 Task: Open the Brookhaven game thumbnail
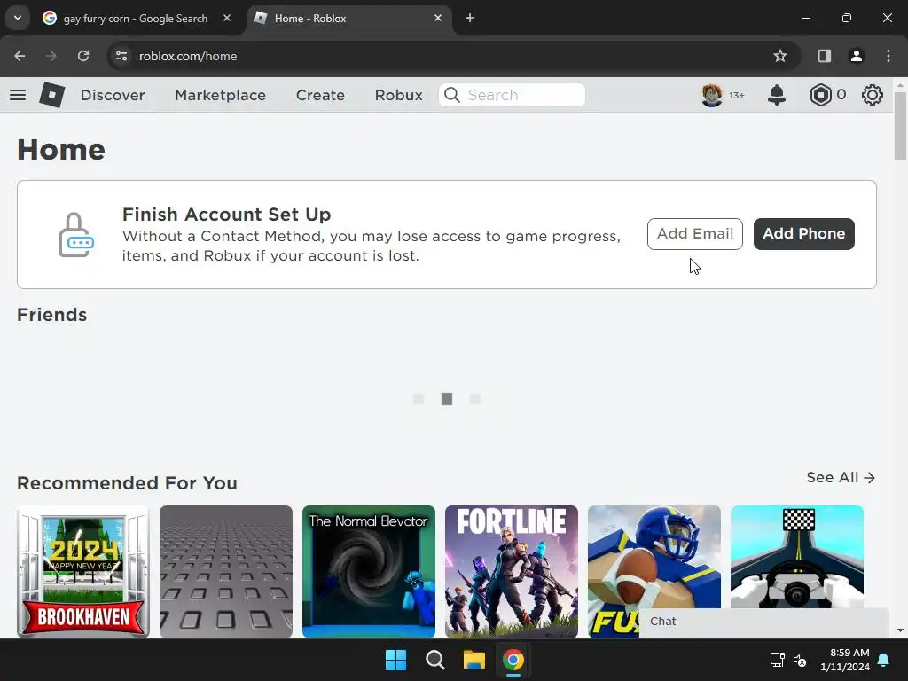coord(83,572)
